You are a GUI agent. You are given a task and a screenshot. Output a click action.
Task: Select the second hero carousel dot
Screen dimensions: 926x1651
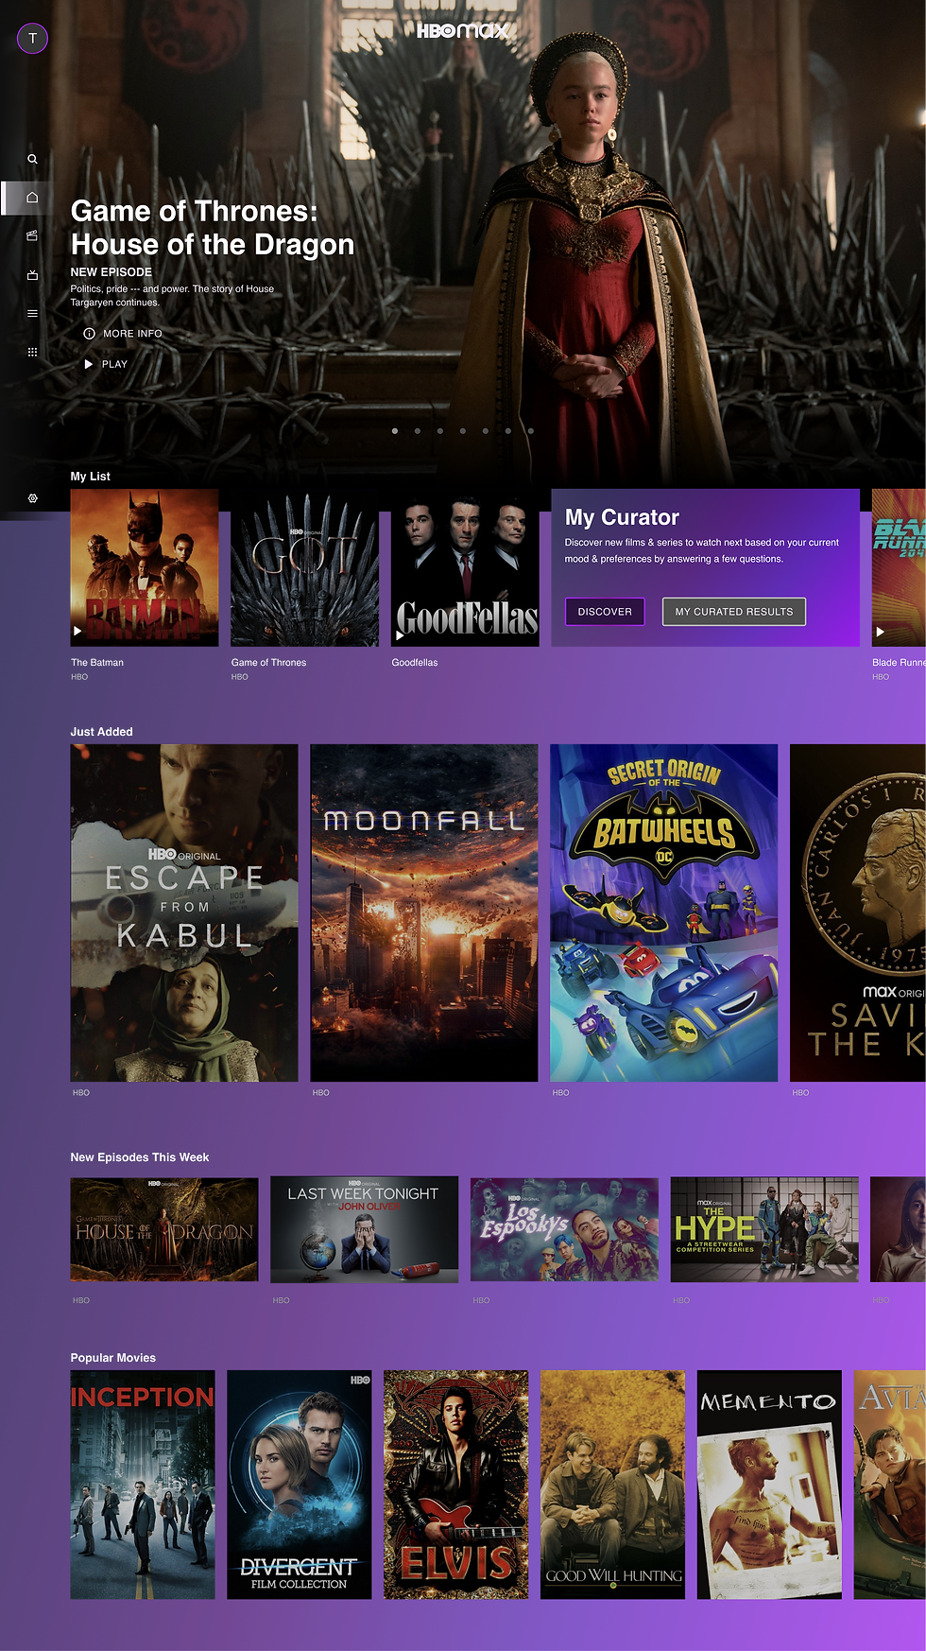click(x=418, y=430)
